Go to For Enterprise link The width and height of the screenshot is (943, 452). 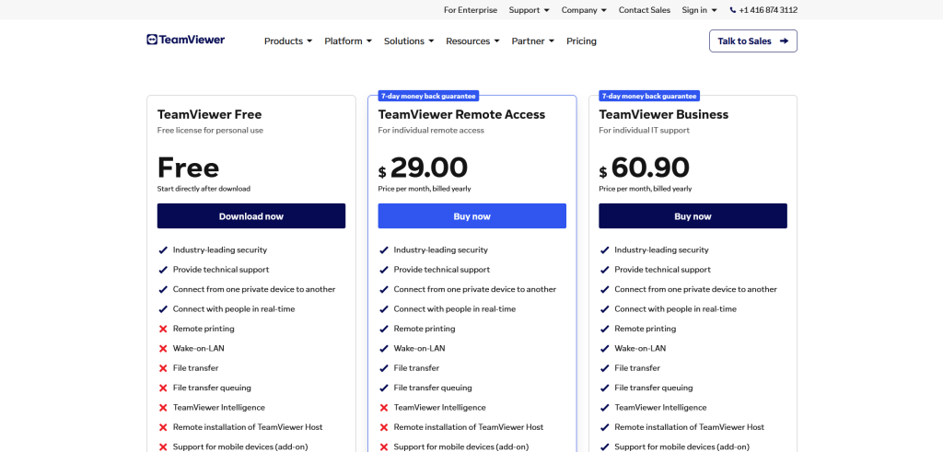471,10
